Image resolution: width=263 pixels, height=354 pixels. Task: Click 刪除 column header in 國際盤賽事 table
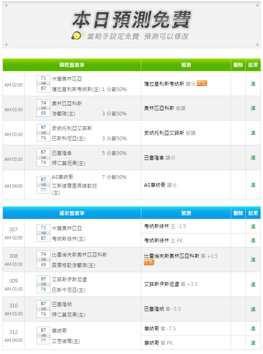[x=238, y=65]
